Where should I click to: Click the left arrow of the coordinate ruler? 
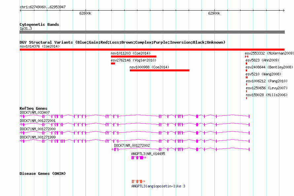pyautogui.click(x=20, y=10)
